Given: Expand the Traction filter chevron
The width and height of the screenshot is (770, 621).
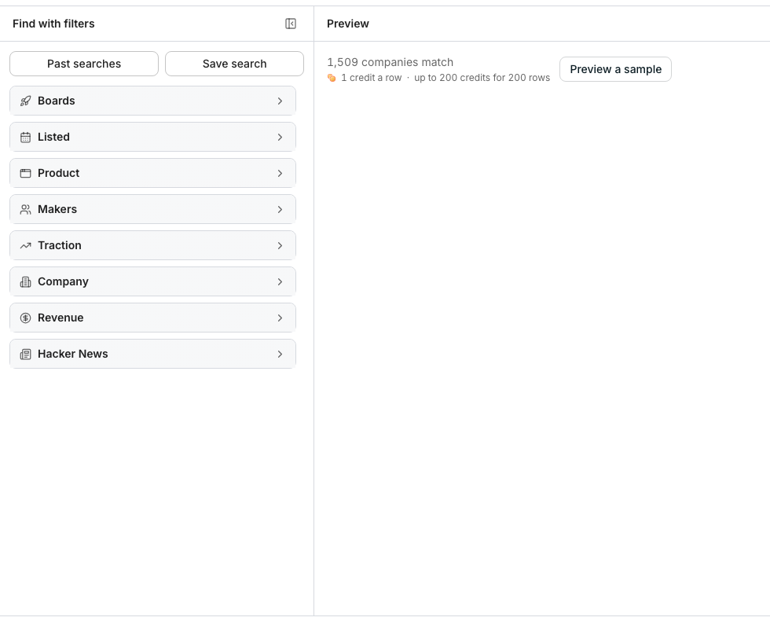Looking at the screenshot, I should 280,245.
